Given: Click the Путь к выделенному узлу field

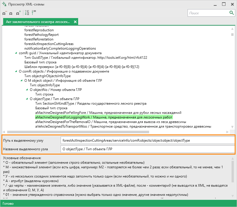Looking at the screenshot, I should tap(148, 140).
